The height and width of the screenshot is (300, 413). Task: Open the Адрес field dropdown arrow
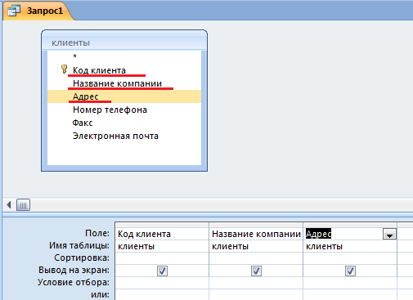(389, 234)
